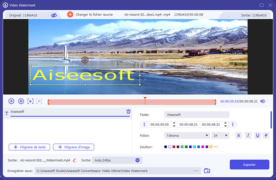
Task: Toggle underline text formatting
Action: click(x=258, y=135)
